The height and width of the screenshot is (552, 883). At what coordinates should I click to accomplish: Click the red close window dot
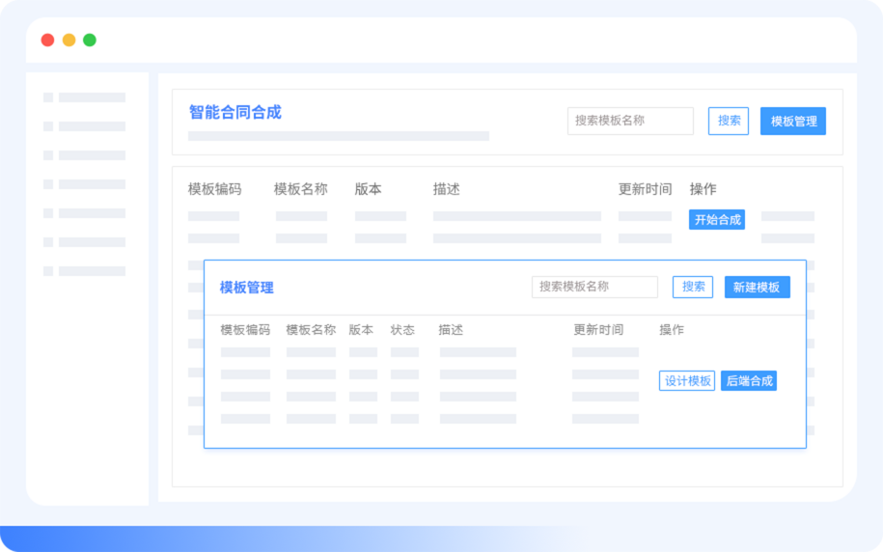tap(47, 40)
